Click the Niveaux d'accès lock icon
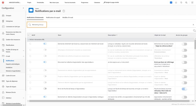 [x=3, y=92]
